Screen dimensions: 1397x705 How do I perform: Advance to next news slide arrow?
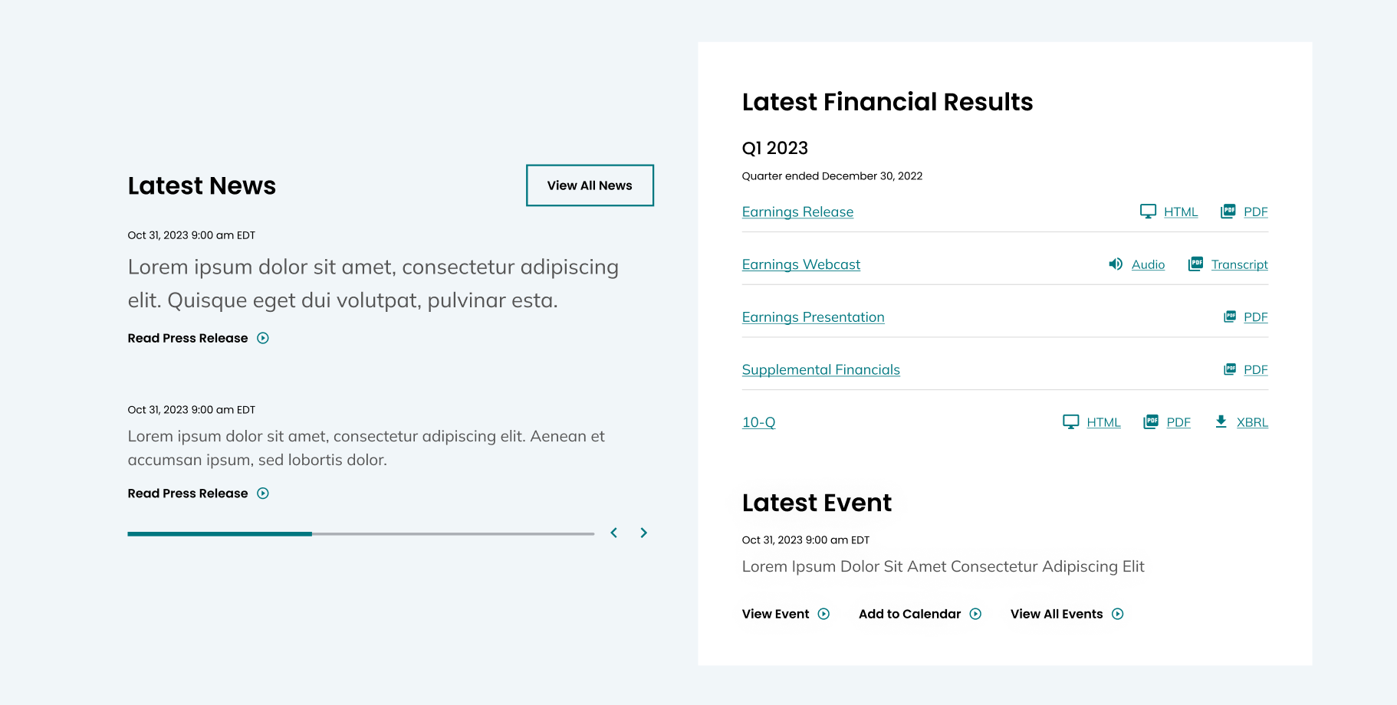point(644,533)
